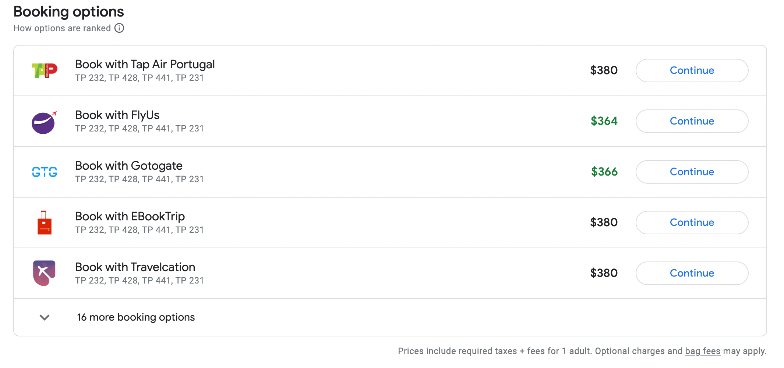Open the bag fees link
784x368 pixels.
[702, 351]
